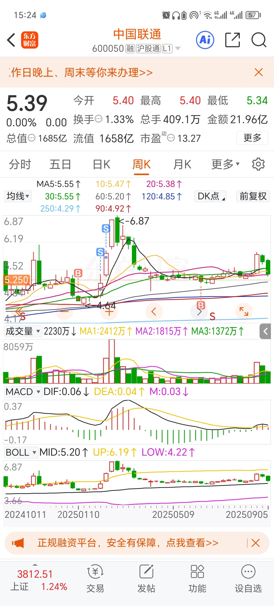
Task: Tap the info icon beside 总值
Action: (x=31, y=138)
